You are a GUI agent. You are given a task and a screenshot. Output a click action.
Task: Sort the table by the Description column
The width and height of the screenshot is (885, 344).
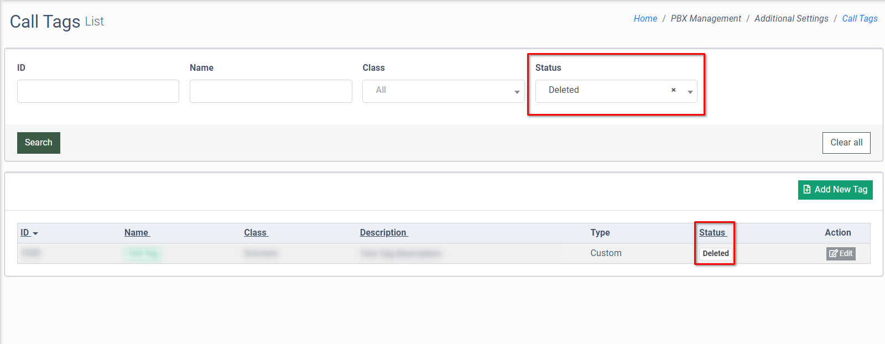click(383, 233)
